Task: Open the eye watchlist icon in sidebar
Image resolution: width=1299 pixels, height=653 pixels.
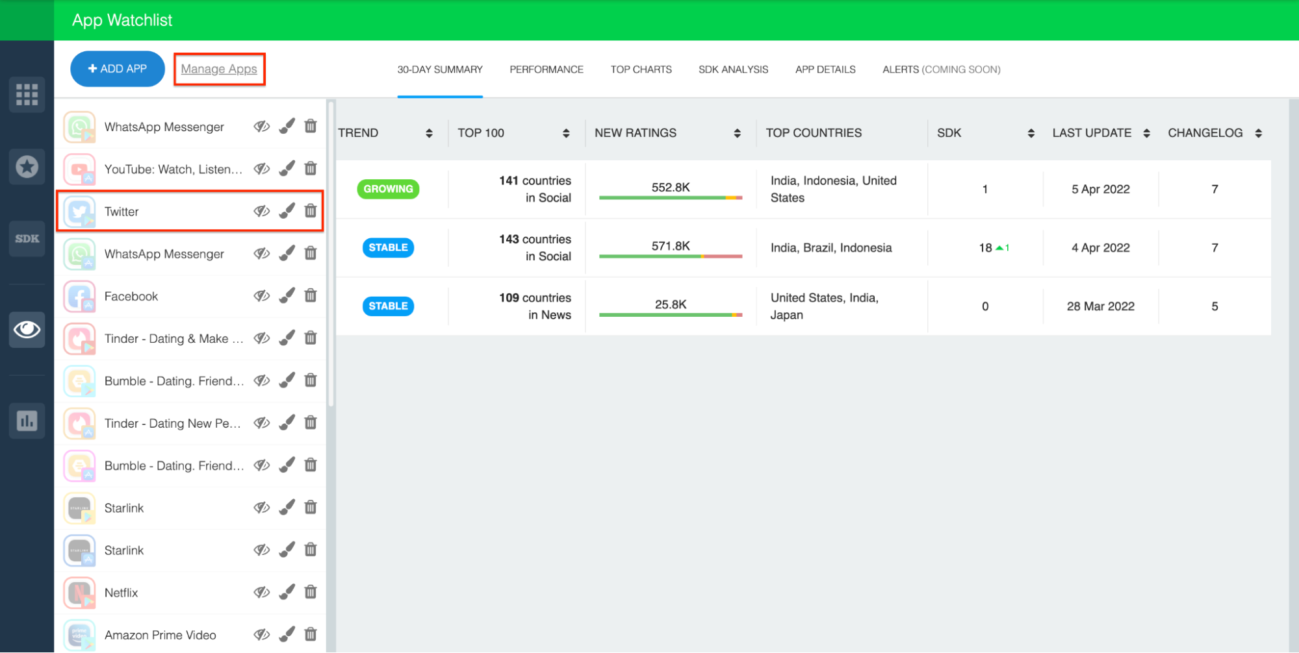Action: pos(27,330)
